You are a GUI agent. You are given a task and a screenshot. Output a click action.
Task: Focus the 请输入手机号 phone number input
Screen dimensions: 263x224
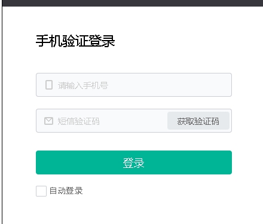pos(134,85)
